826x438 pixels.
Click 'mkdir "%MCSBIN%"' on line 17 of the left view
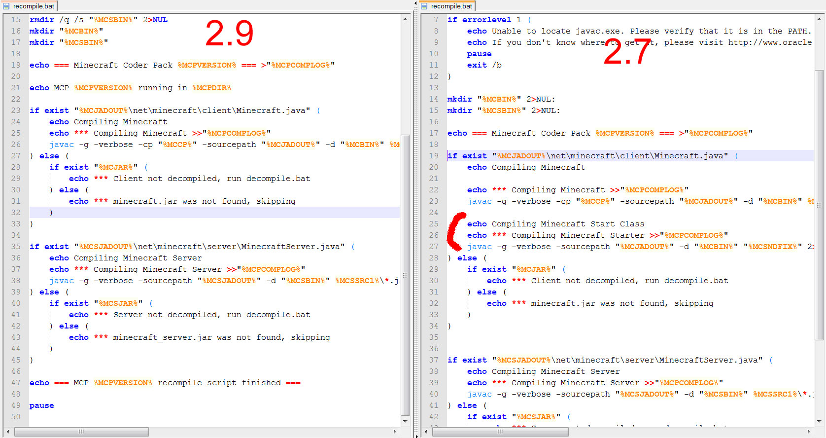69,42
